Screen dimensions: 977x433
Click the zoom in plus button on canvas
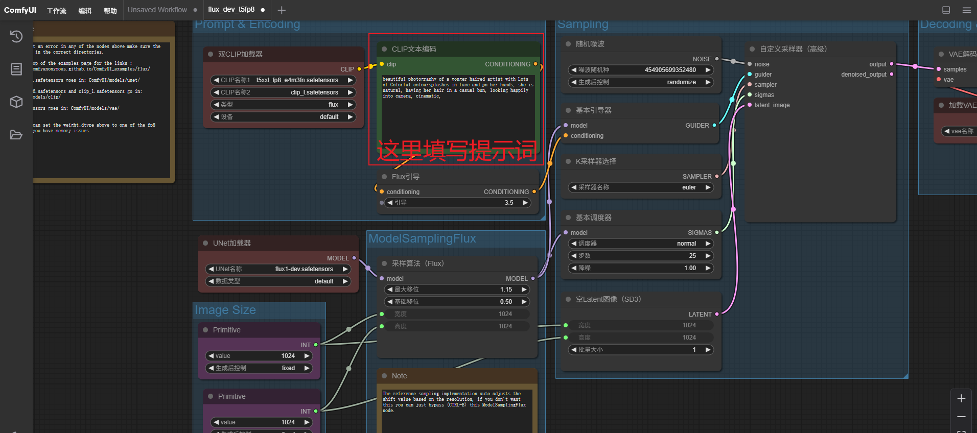[961, 398]
